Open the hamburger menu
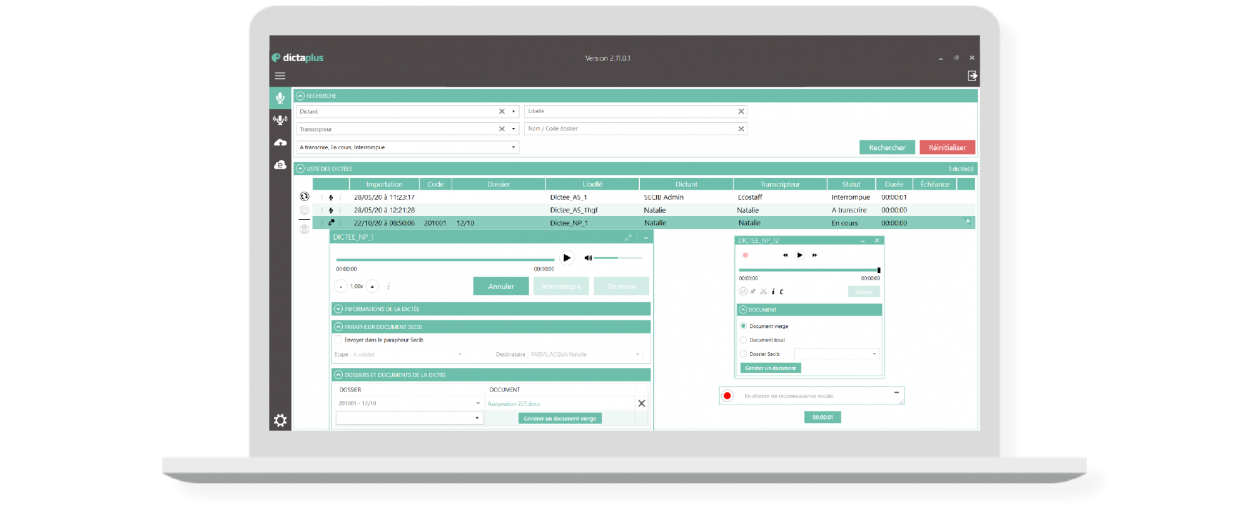This screenshot has width=1251, height=514. tap(280, 76)
